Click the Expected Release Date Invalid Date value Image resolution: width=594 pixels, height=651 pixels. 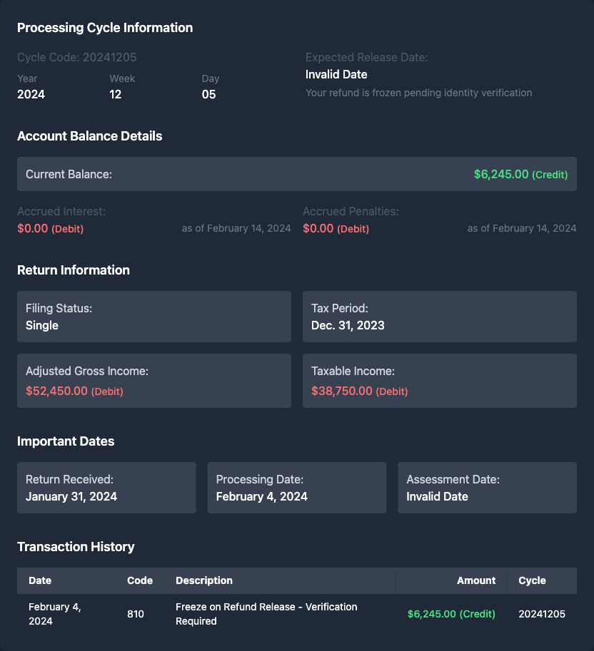click(336, 74)
